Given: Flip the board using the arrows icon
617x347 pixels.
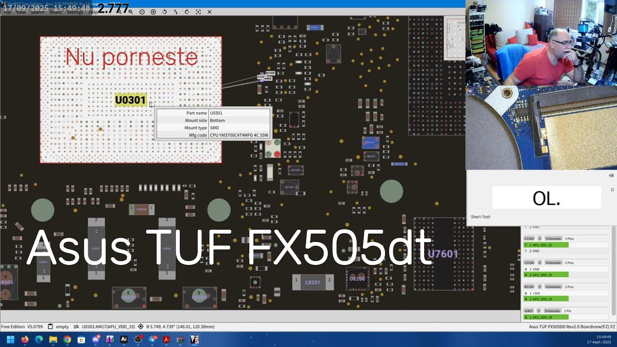Looking at the screenshot, I should point(175,12).
